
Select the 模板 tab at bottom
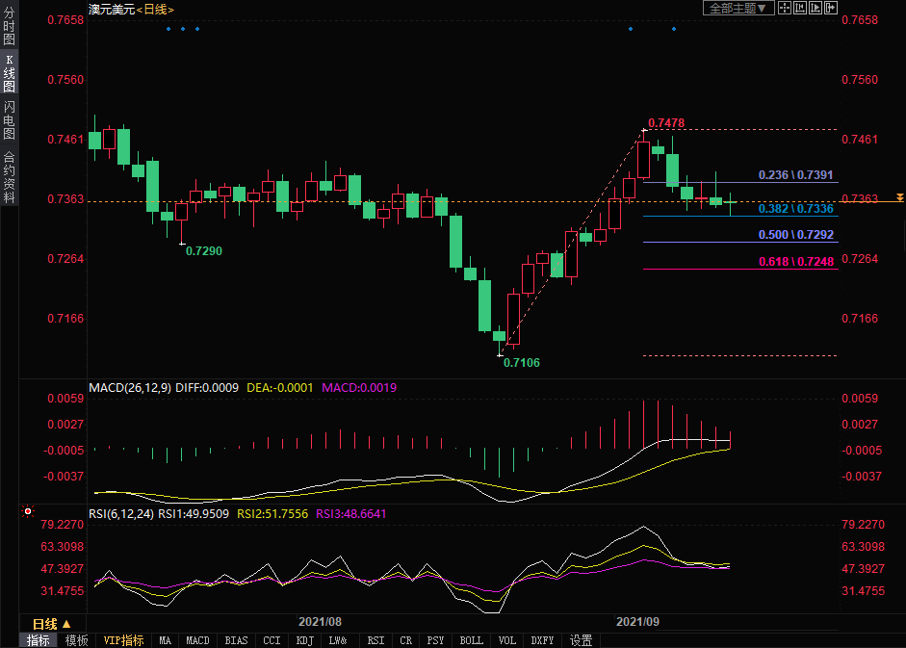pyautogui.click(x=77, y=640)
